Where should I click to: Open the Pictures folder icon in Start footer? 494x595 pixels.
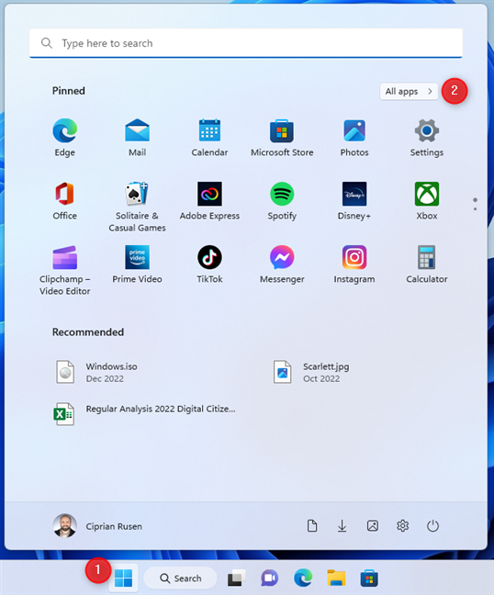pos(372,526)
